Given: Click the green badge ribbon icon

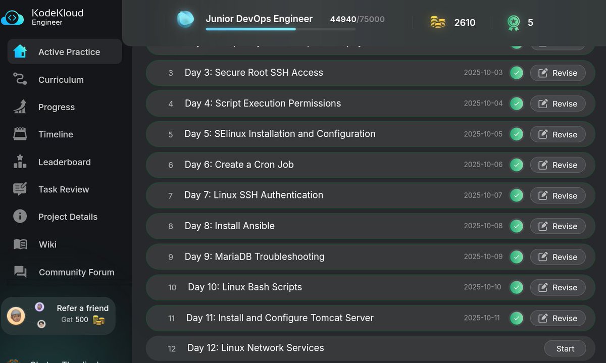Looking at the screenshot, I should pos(513,23).
